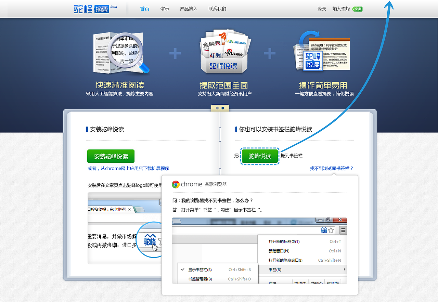Click the 提取范围全面 heading

(223, 85)
